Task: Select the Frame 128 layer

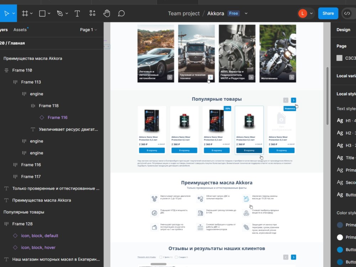Action: pos(22,224)
